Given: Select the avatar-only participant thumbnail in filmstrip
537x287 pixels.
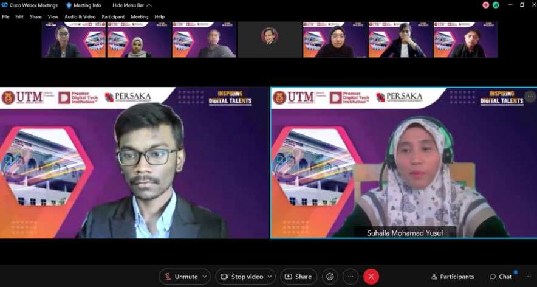Looking at the screenshot, I should click(270, 40).
